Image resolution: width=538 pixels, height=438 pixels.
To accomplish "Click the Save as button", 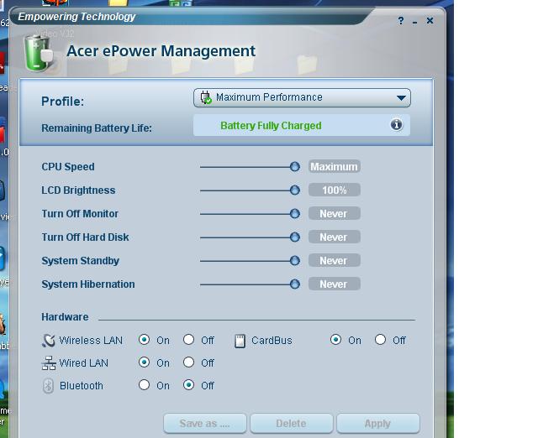I will pyautogui.click(x=205, y=423).
